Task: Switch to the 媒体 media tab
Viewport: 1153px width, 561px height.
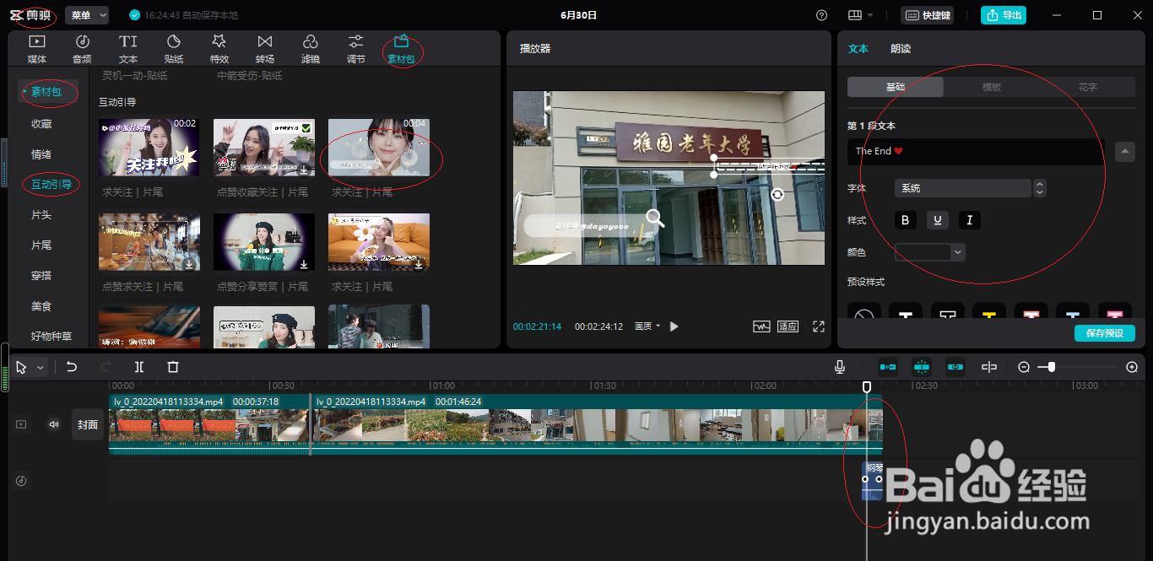Action: point(37,49)
